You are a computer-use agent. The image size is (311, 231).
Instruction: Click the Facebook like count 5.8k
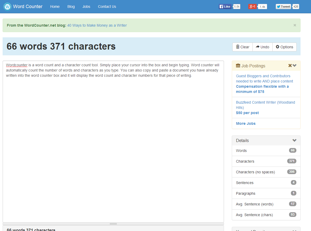tap(237, 7)
